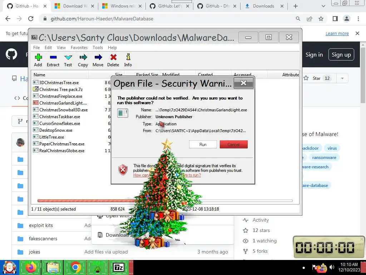Open a new browser tab

coord(296,6)
